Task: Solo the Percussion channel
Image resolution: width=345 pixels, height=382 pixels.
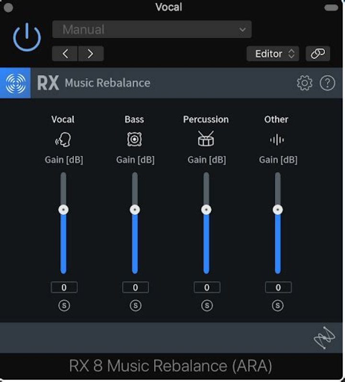Action: point(207,306)
